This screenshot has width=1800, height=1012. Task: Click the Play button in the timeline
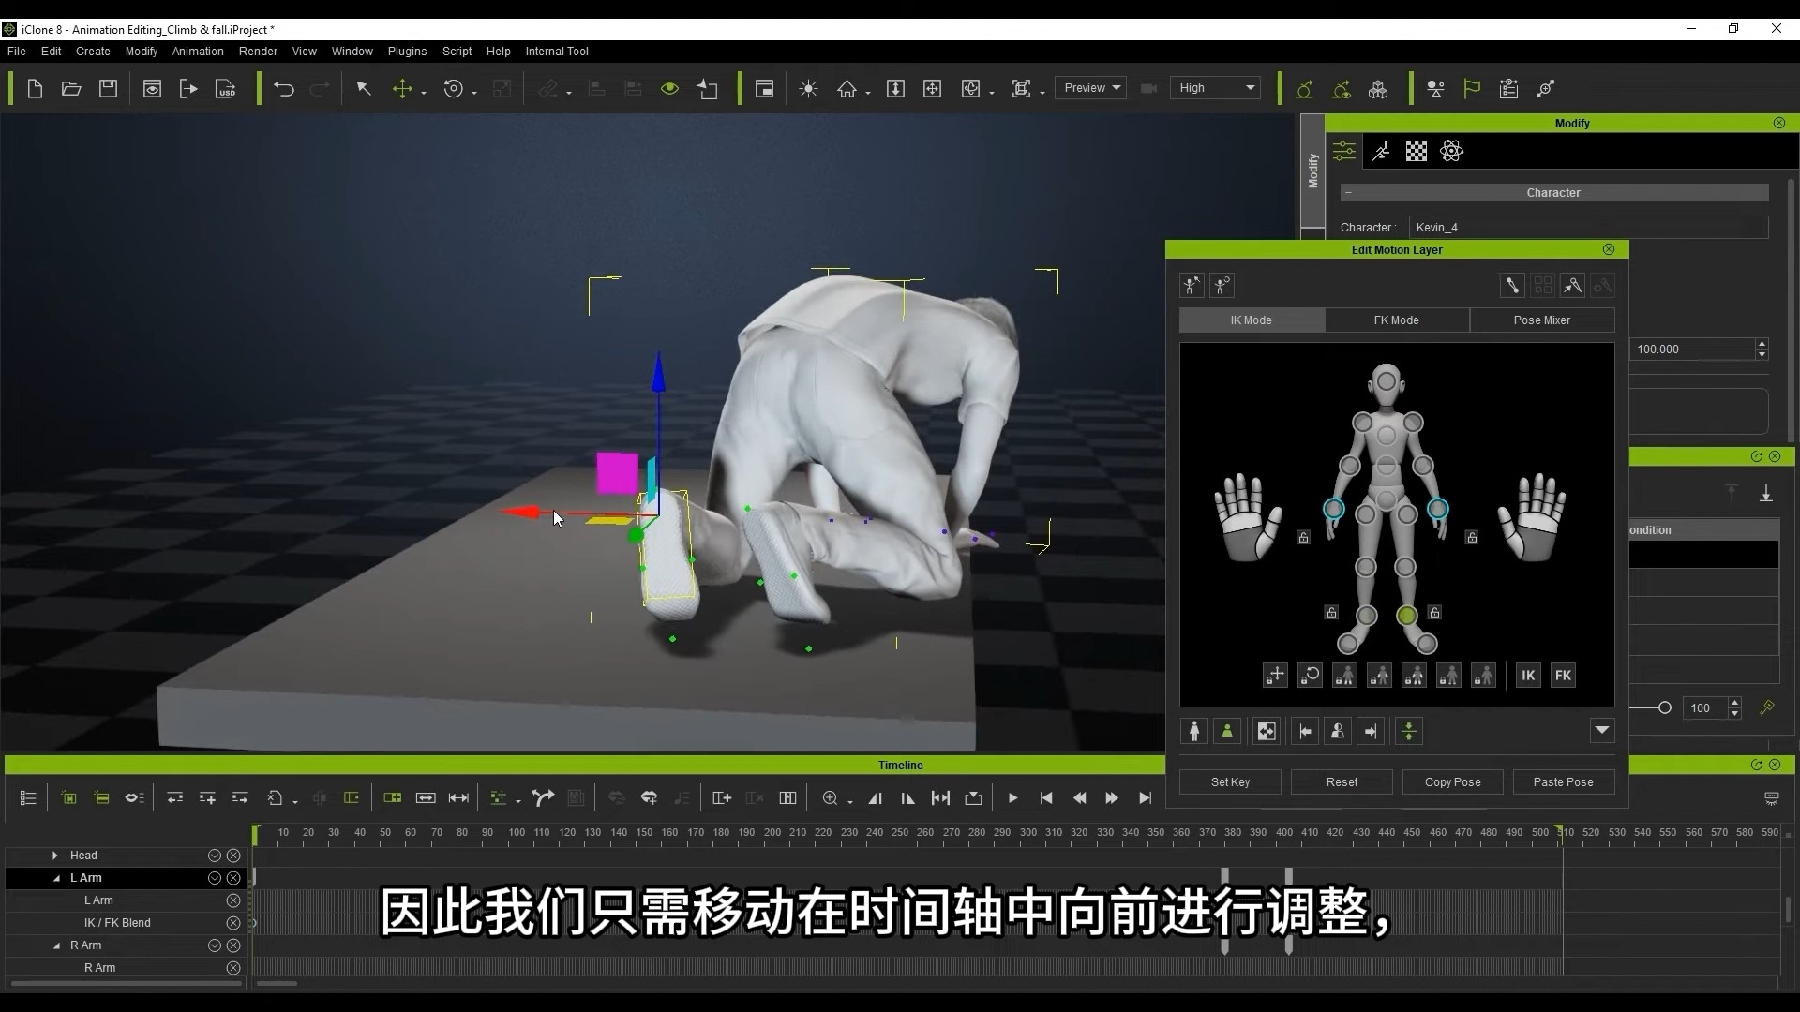click(x=1012, y=798)
